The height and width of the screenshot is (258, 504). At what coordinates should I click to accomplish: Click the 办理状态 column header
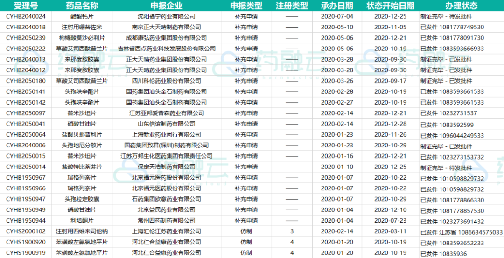coord(461,6)
